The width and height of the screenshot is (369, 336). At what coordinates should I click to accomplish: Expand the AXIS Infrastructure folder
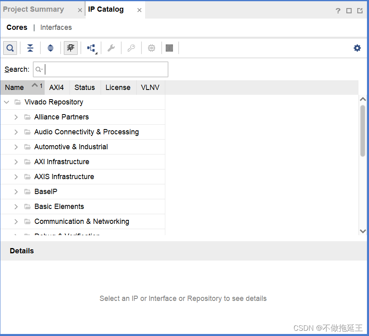pyautogui.click(x=16, y=177)
